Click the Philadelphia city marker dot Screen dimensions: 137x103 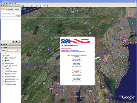pos(106,58)
